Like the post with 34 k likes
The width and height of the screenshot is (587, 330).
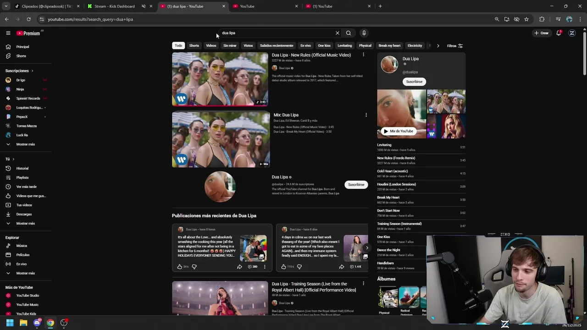tap(180, 266)
